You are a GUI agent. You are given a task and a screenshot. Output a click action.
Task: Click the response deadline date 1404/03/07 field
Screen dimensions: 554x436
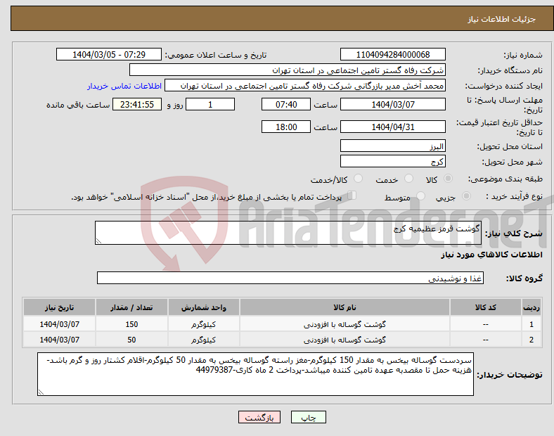[392, 104]
